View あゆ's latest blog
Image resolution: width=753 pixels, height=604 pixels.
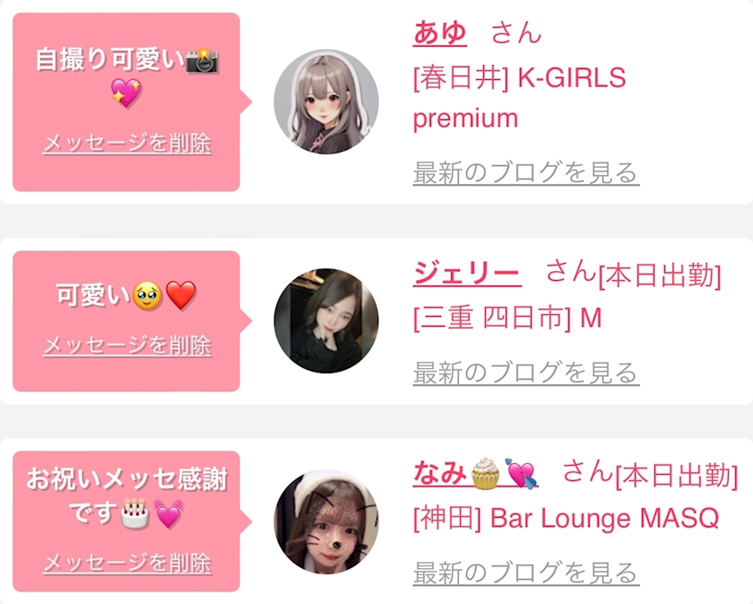pyautogui.click(x=526, y=172)
